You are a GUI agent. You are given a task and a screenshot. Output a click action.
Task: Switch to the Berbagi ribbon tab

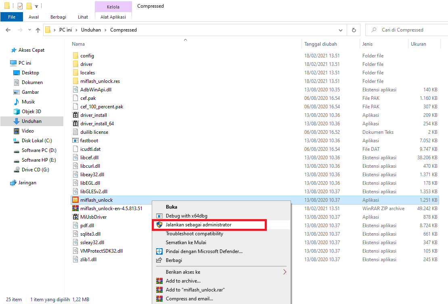pos(58,17)
